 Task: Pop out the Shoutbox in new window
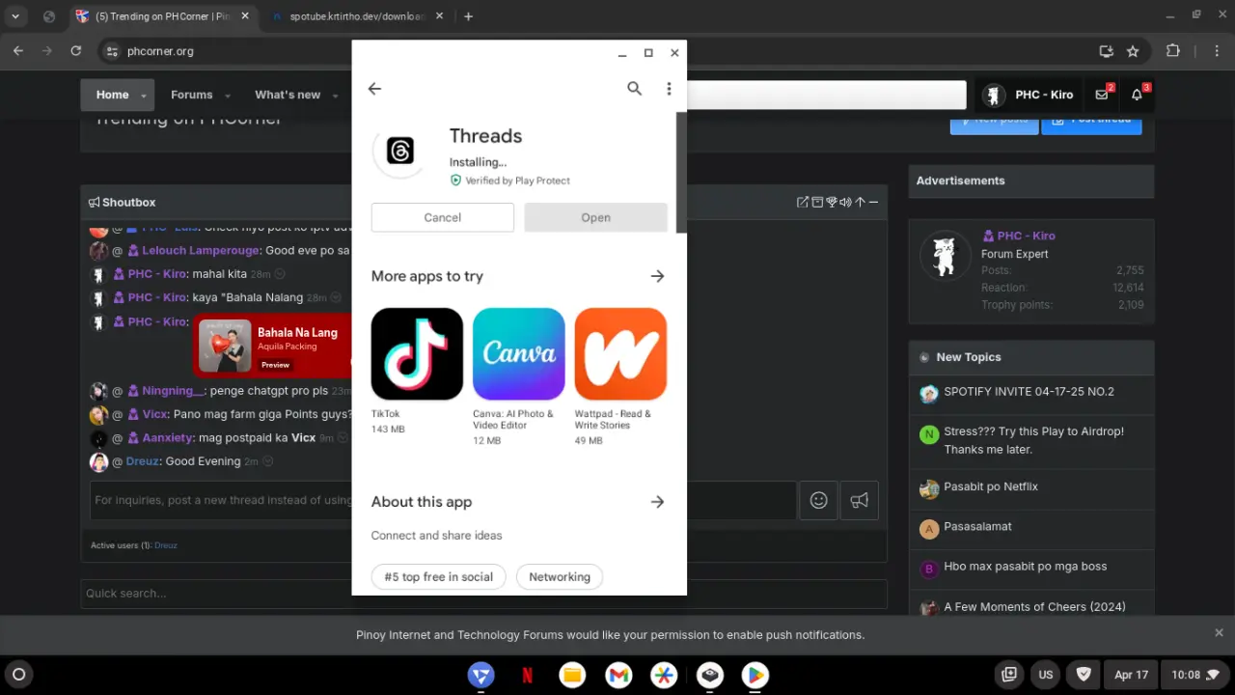(802, 202)
